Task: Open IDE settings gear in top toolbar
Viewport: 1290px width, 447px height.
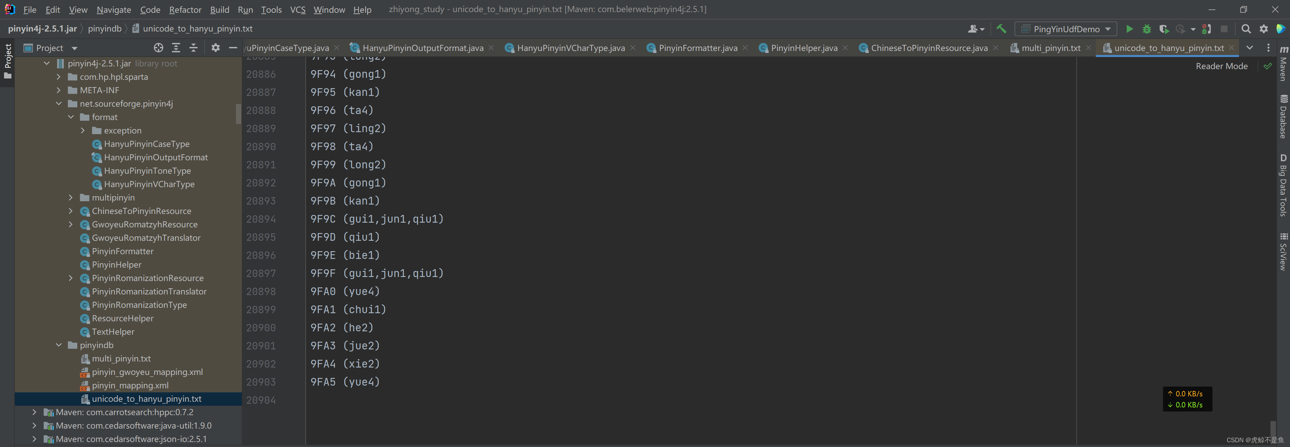Action: click(1264, 29)
